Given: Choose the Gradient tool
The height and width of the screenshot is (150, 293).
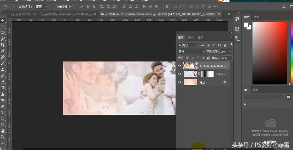Looking at the screenshot, I should [x=3, y=88].
